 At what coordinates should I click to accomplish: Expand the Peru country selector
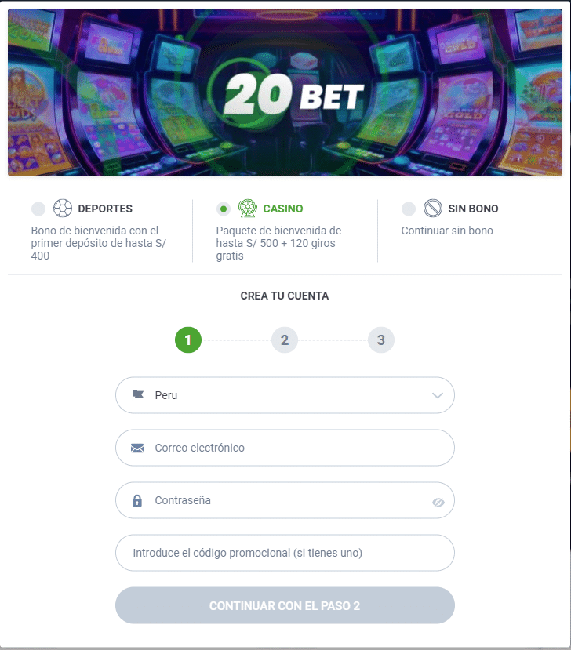pyautogui.click(x=285, y=395)
